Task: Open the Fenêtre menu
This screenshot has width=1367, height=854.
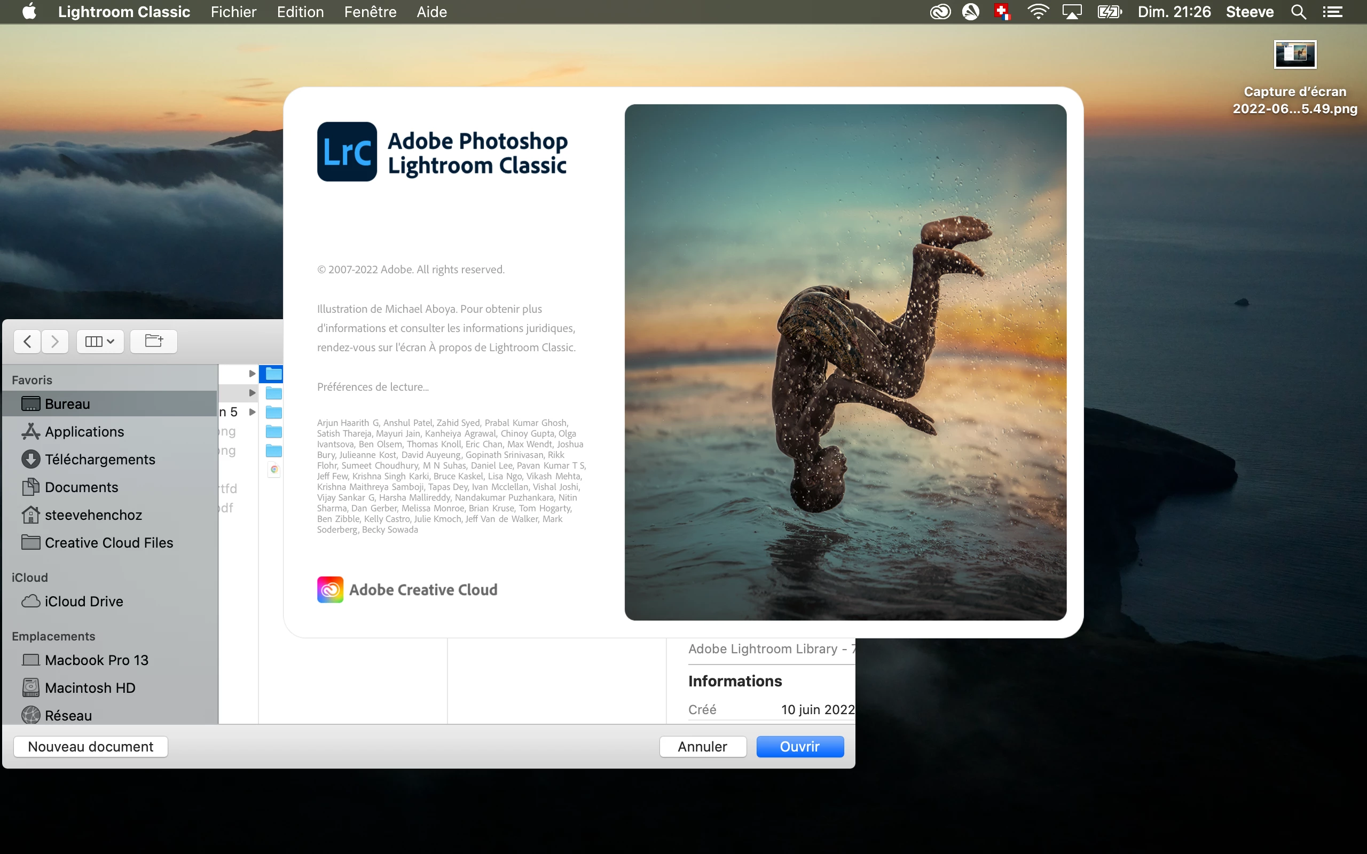Action: (x=370, y=12)
